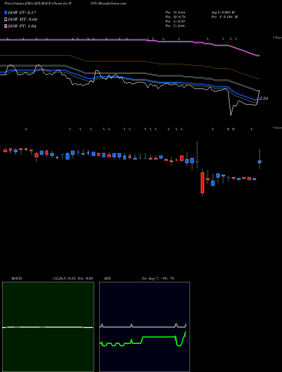Click the large red candlestick after the gap down
The width and height of the screenshot is (282, 372).
pyautogui.click(x=202, y=183)
